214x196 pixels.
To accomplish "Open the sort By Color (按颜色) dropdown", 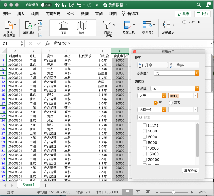I will pyautogui.click(x=176, y=73).
